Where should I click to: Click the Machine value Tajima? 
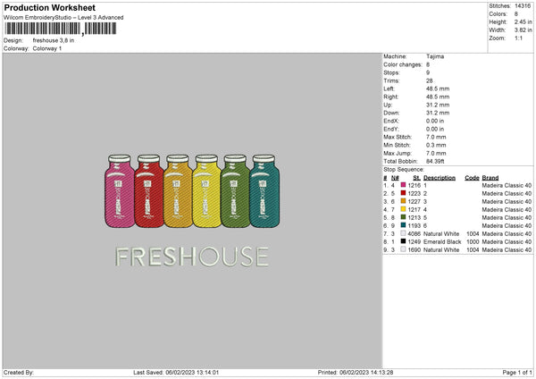click(x=435, y=56)
